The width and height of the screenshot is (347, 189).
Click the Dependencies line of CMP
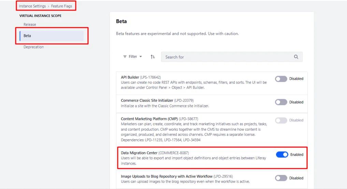pos(161,140)
